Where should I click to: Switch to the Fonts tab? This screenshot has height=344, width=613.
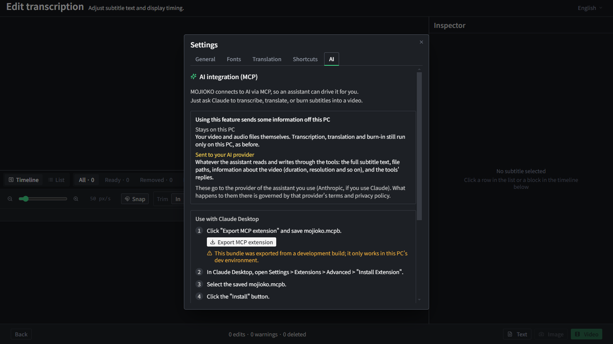[234, 59]
